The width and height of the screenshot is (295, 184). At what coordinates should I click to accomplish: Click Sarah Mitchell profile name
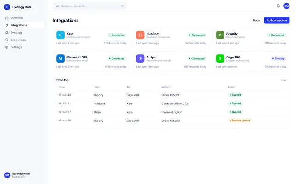click(x=21, y=174)
